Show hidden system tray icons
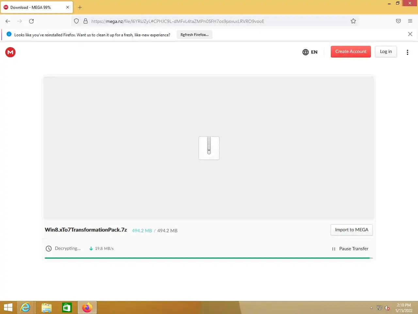Image resolution: width=418 pixels, height=314 pixels. tap(371, 308)
